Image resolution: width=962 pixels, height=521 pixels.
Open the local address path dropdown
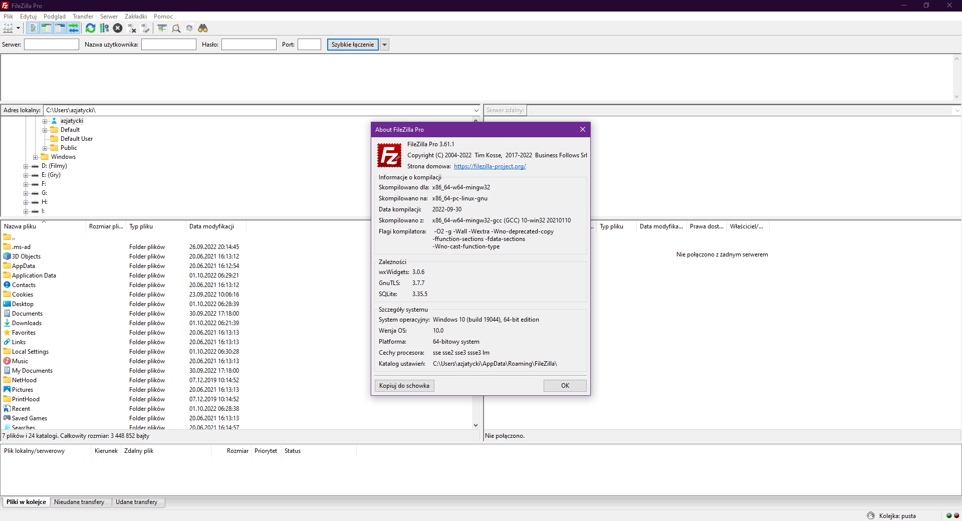tap(476, 110)
